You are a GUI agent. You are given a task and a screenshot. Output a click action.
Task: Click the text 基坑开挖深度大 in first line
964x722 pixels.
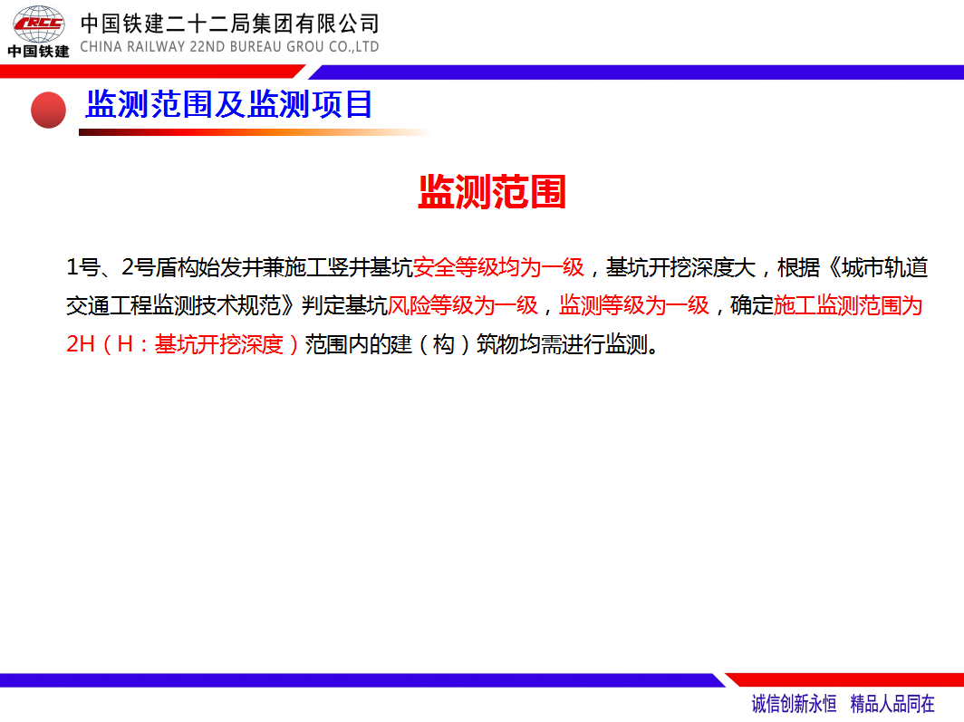[680, 267]
